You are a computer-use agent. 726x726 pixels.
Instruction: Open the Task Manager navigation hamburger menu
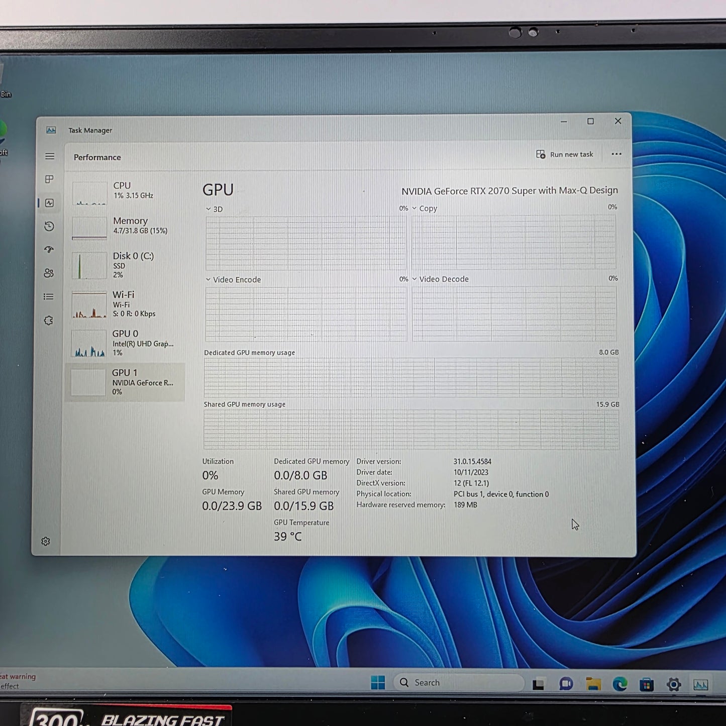tap(50, 156)
